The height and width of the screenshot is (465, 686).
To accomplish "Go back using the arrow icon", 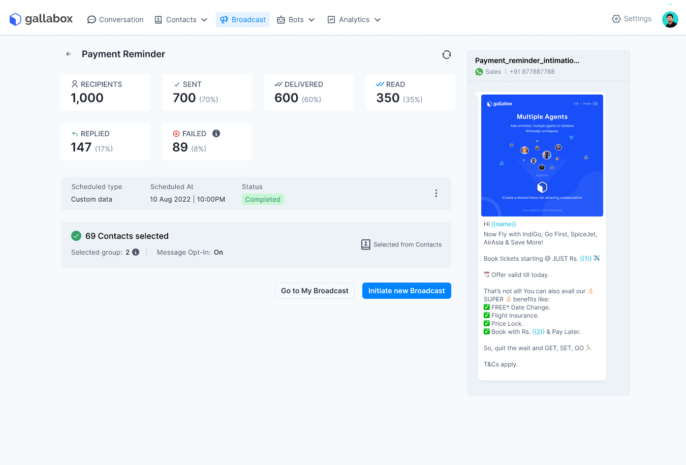I will 69,54.
